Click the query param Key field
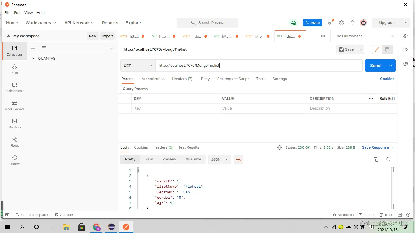415x233 pixels. click(x=175, y=108)
